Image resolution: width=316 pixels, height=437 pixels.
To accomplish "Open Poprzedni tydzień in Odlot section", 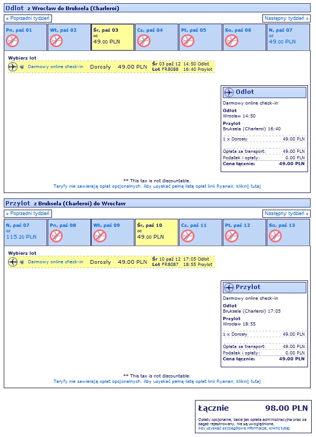I will [28, 18].
